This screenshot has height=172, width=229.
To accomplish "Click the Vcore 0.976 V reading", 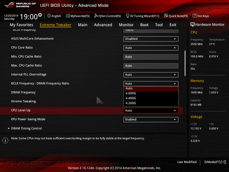I will tap(214, 57).
